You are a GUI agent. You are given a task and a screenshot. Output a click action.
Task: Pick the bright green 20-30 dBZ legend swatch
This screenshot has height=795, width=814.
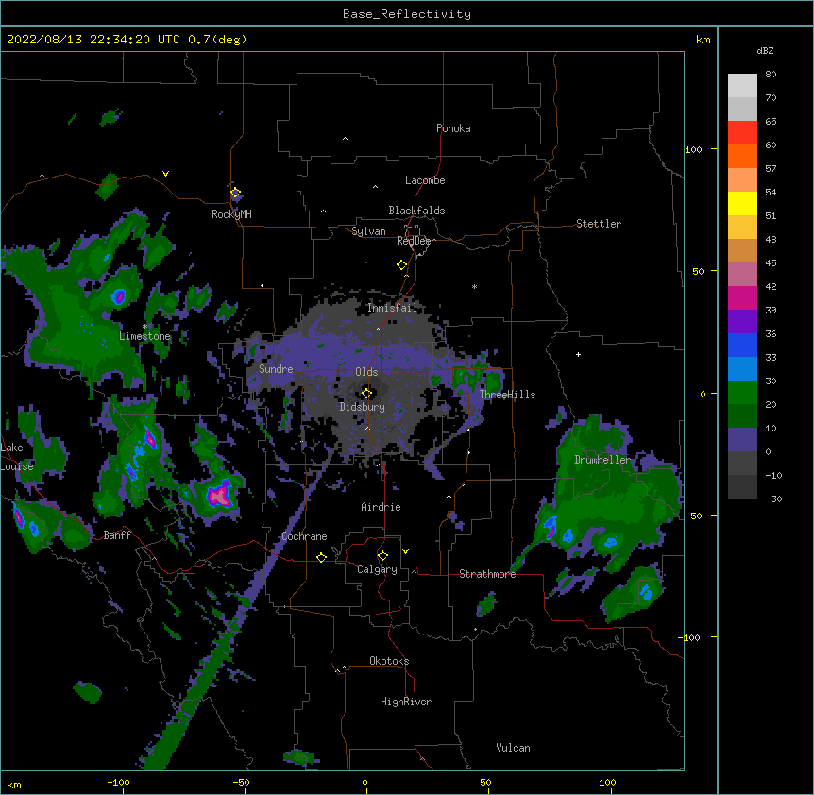coord(742,393)
